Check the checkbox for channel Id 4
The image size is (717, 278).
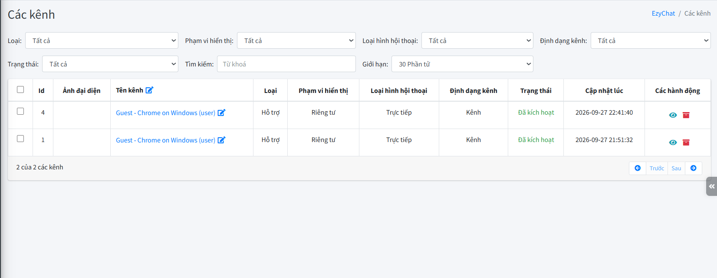(20, 111)
